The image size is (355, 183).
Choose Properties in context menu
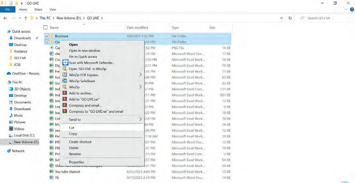[76, 162]
